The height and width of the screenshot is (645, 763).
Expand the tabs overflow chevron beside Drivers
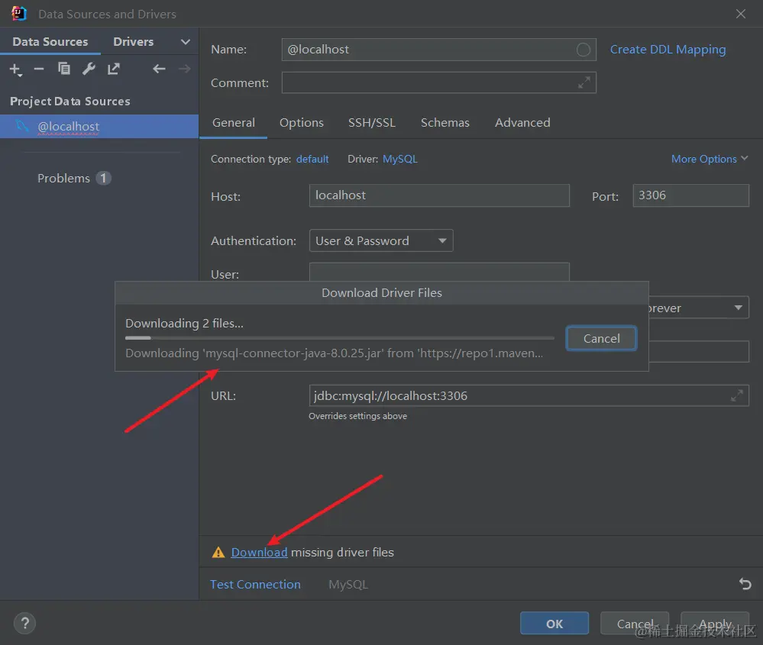coord(186,42)
